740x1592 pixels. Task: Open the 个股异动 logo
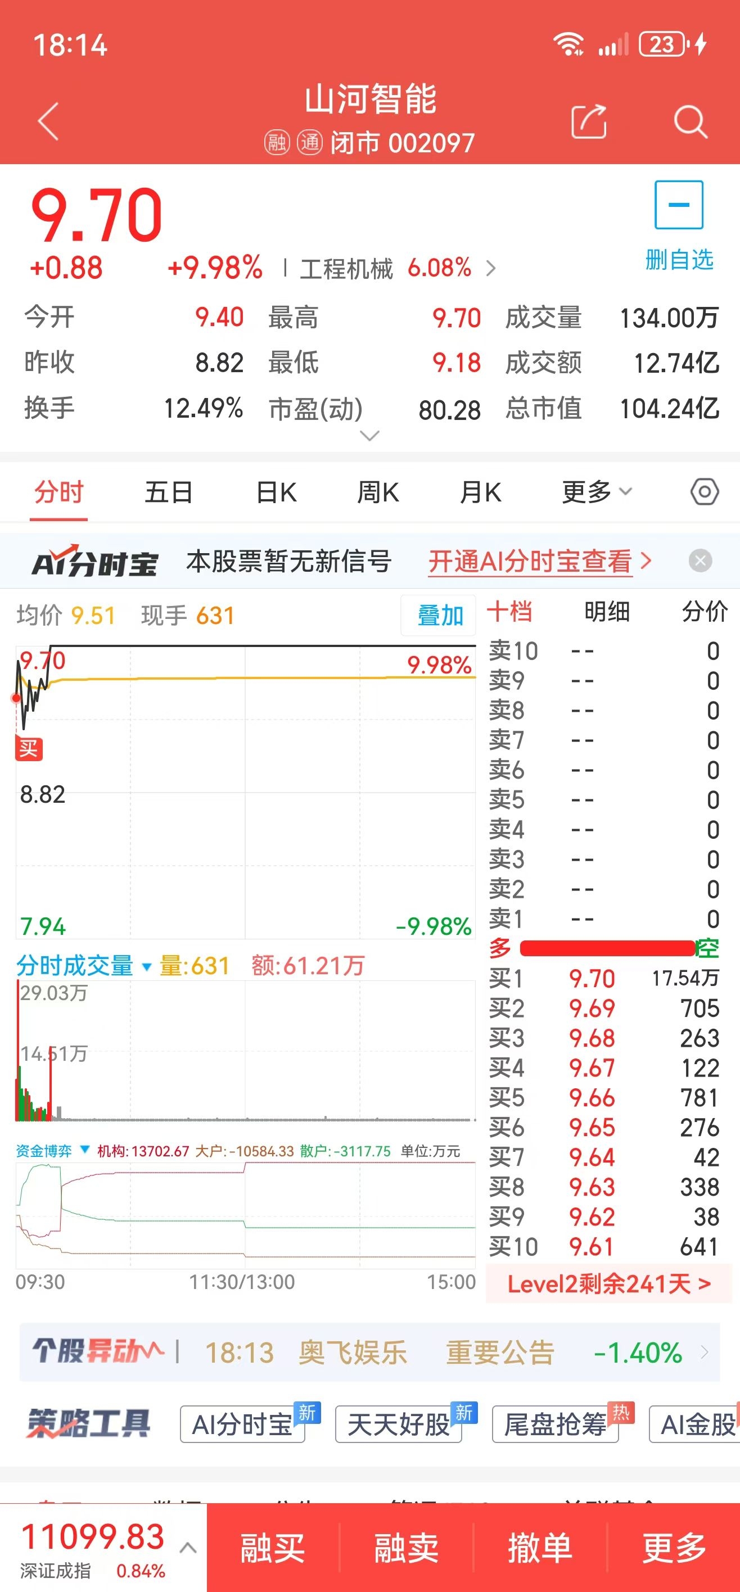pyautogui.click(x=98, y=1352)
